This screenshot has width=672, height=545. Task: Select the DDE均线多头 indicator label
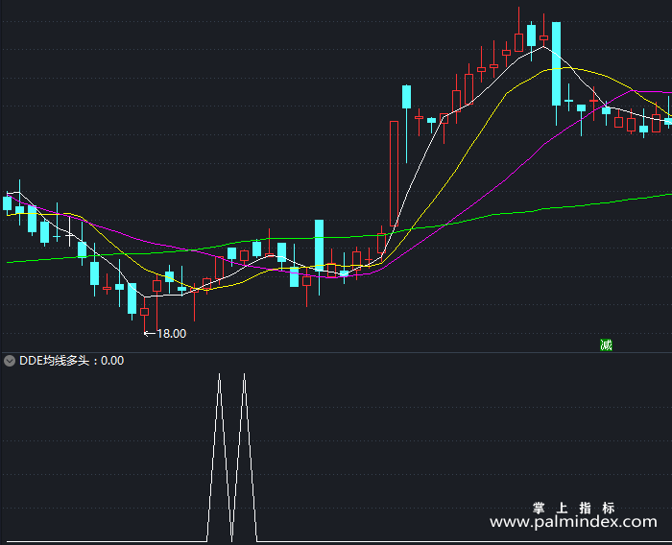54,361
